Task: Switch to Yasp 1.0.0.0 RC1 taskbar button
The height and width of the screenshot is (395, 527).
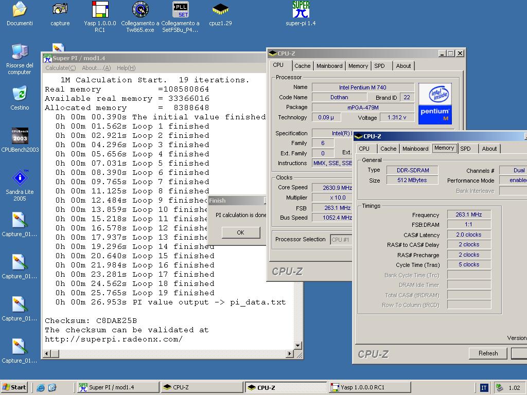Action: [370, 387]
